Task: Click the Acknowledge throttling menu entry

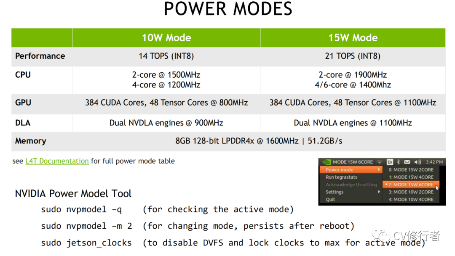Action: pos(351,185)
